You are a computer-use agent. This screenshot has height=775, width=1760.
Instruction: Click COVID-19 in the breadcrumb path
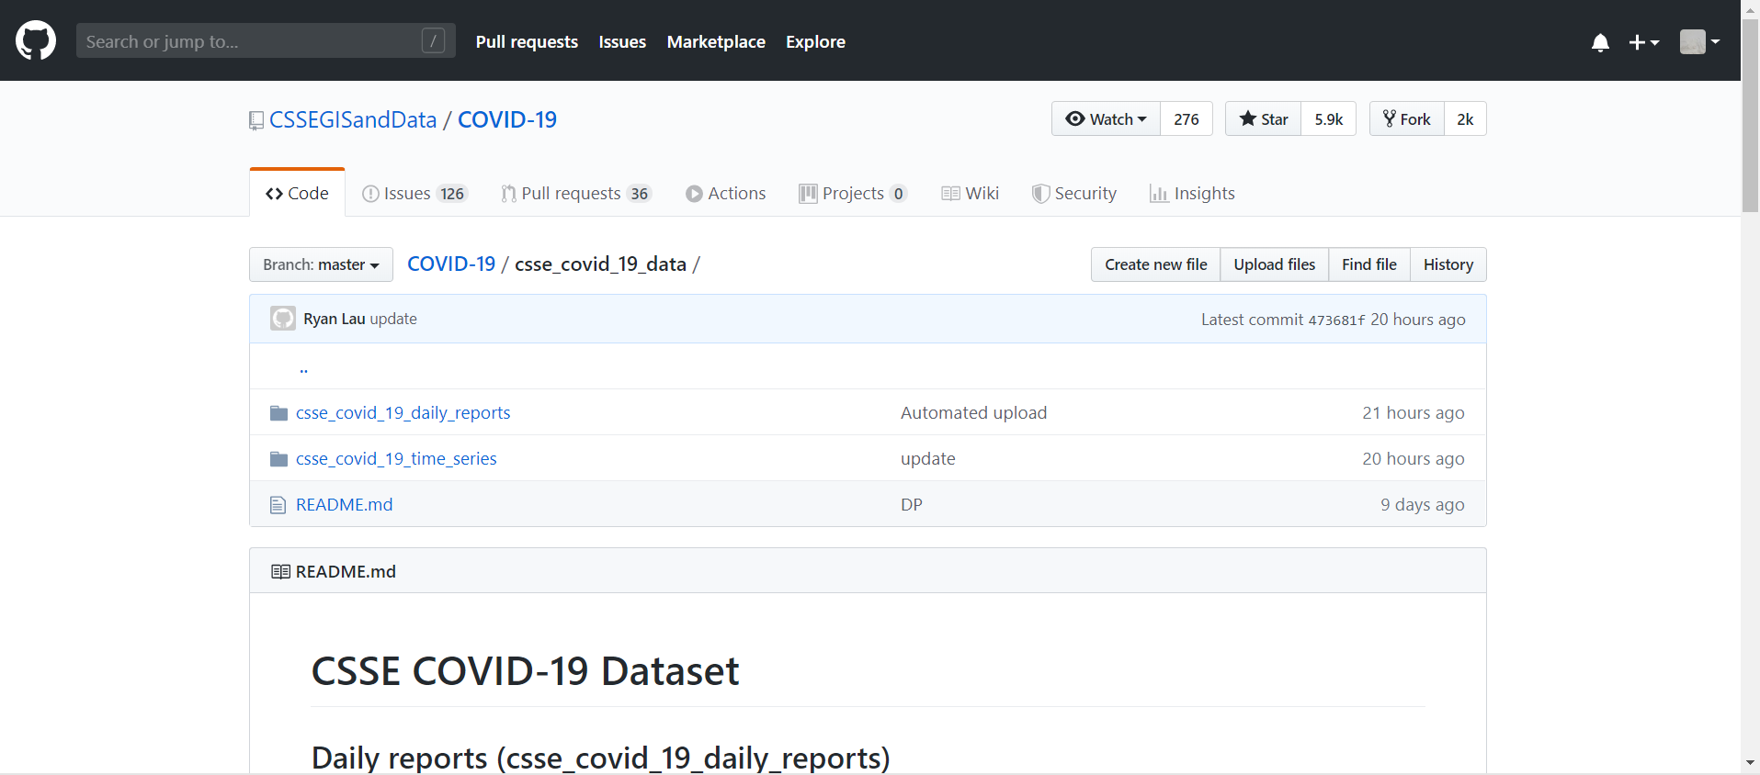pyautogui.click(x=451, y=264)
